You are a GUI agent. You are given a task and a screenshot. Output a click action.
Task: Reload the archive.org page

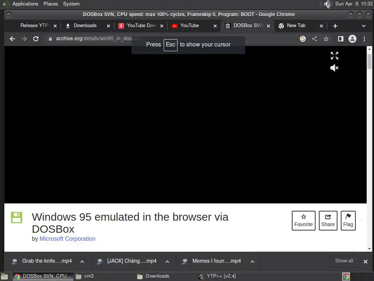36,39
